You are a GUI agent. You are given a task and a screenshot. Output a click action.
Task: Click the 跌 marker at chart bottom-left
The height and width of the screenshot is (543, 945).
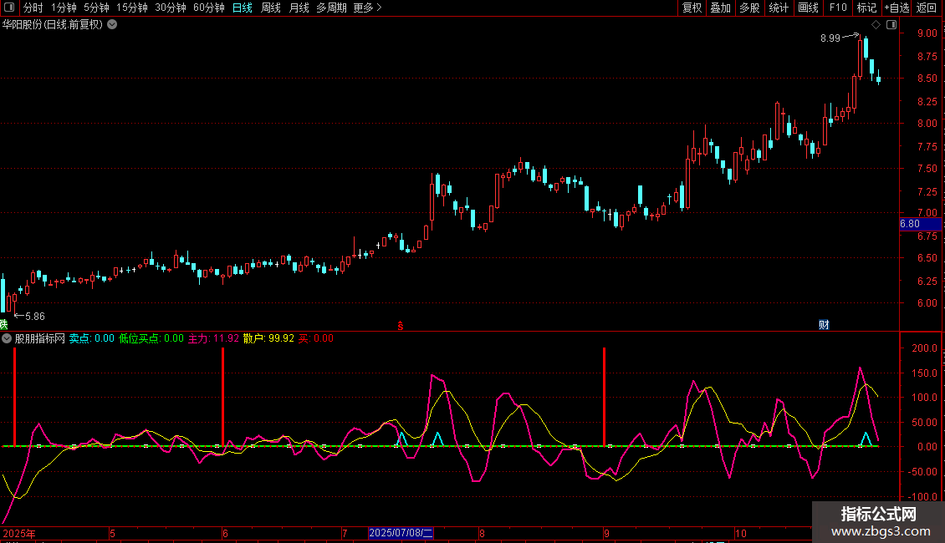coord(3,325)
